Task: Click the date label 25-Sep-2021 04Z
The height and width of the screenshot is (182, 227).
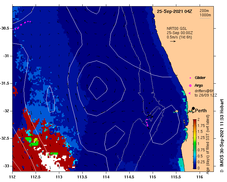Action: (x=174, y=11)
